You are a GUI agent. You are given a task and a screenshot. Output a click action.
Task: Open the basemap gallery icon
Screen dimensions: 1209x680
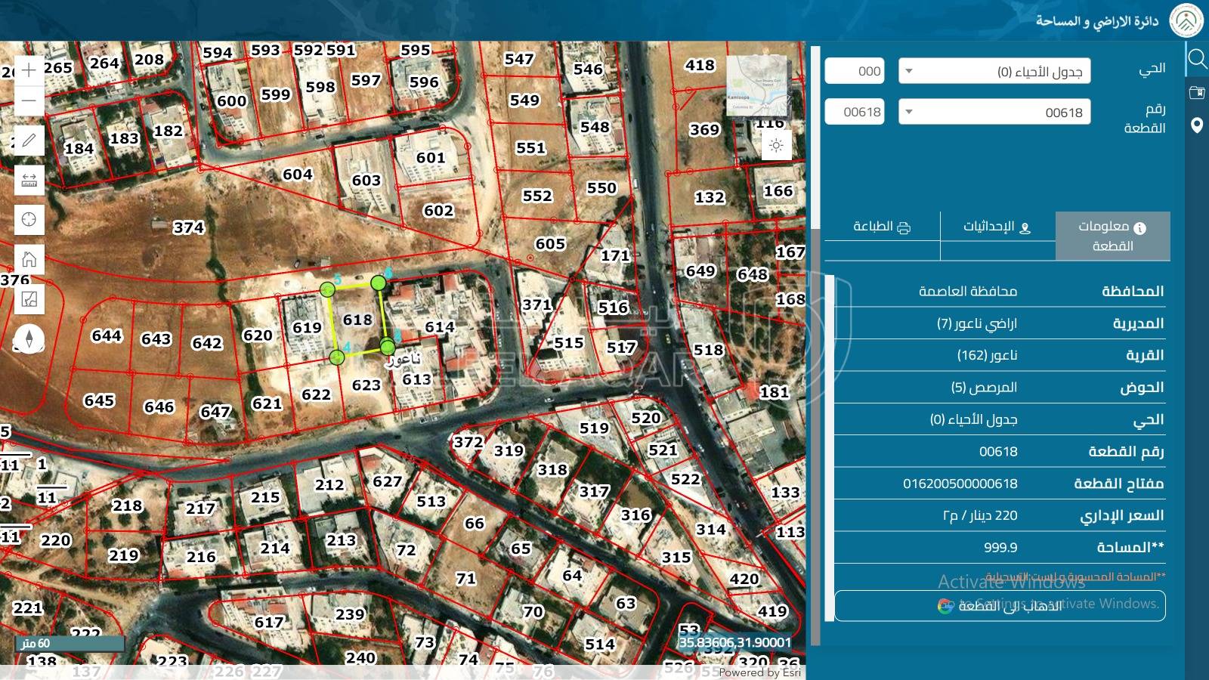[x=29, y=299]
